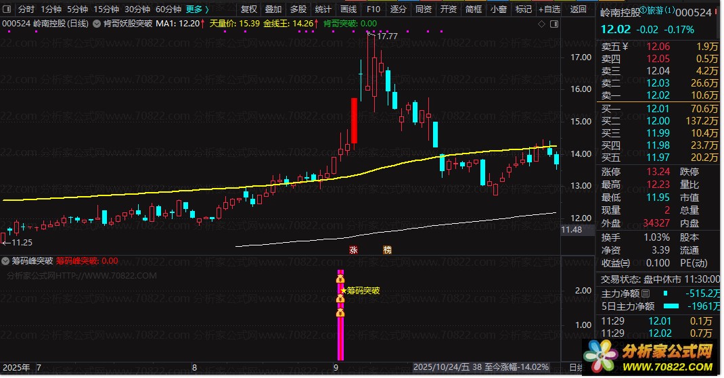The width and height of the screenshot is (724, 378).
Task: Click the 叠加 overlay button
Action: pos(273,9)
